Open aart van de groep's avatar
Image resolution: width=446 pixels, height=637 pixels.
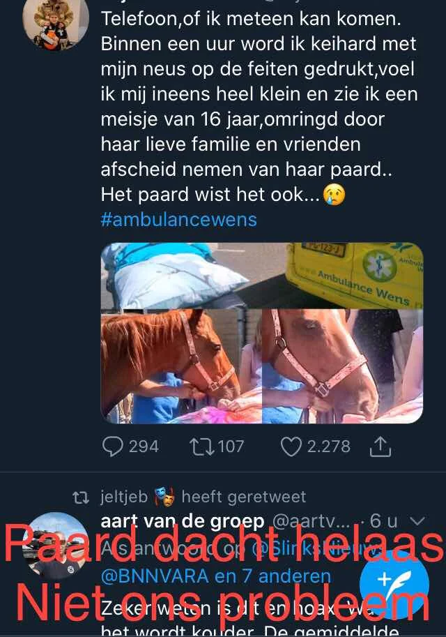click(56, 546)
